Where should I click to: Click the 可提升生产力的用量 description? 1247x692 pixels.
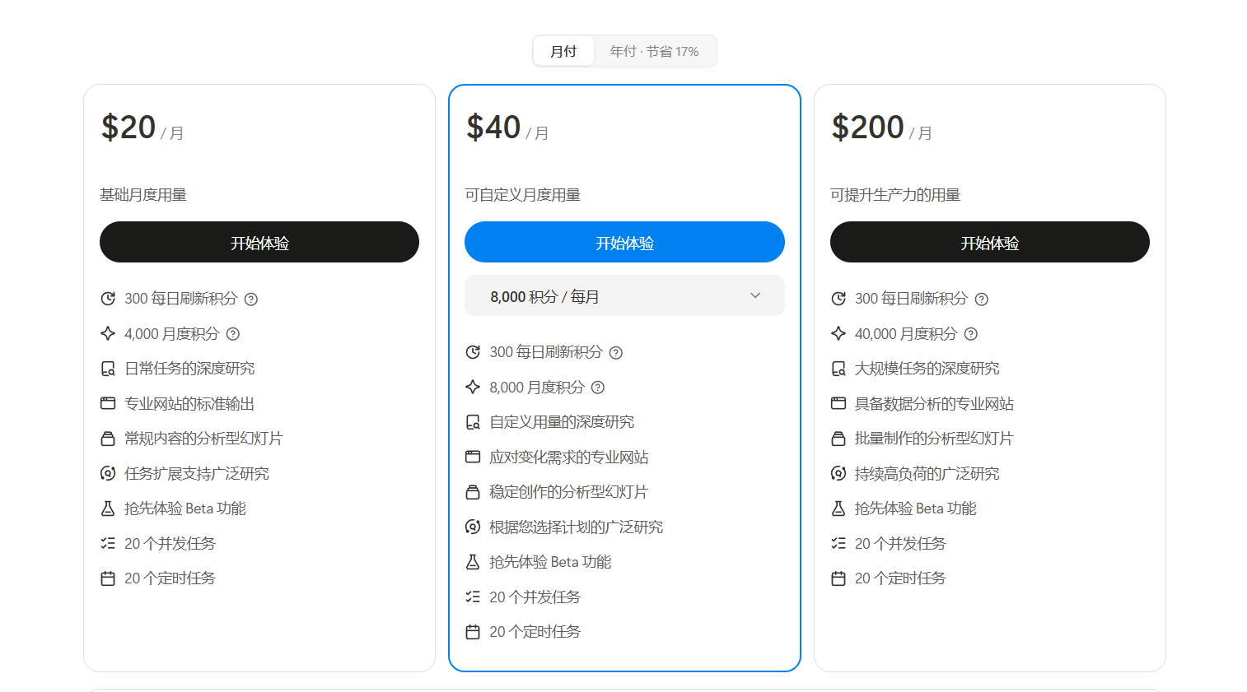[x=895, y=195]
